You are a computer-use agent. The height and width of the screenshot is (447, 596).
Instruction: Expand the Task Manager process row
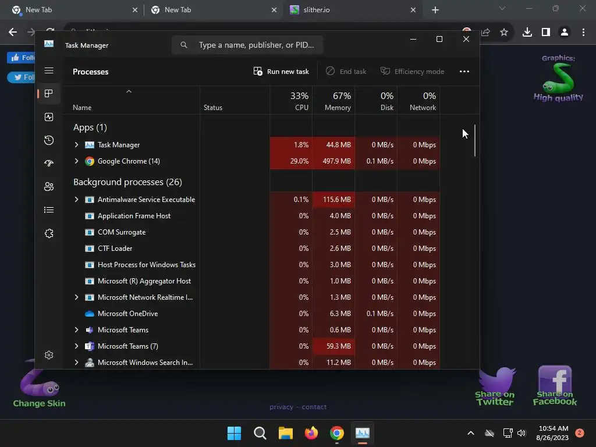[76, 145]
